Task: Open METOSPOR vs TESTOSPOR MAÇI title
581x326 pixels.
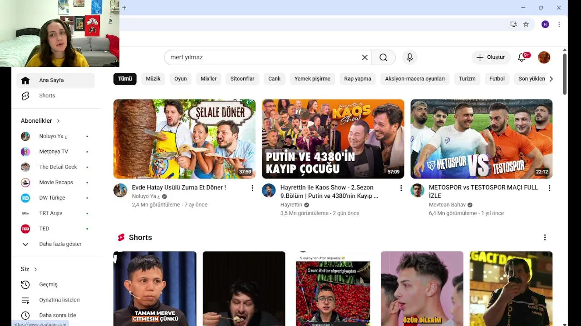Action: click(483, 192)
